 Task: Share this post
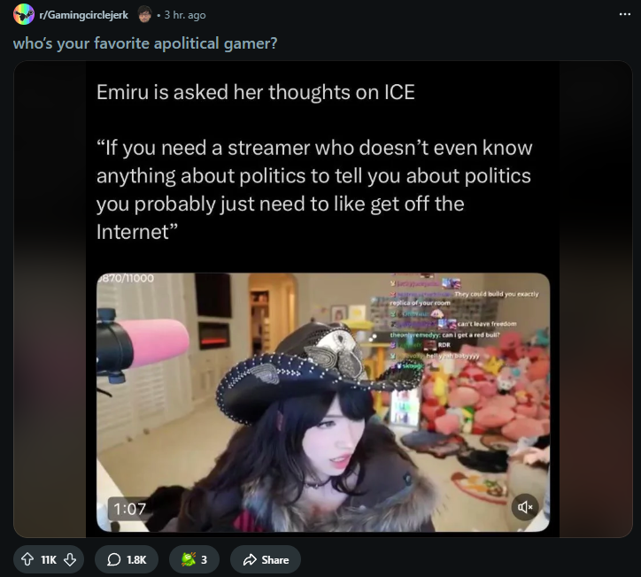pos(266,559)
